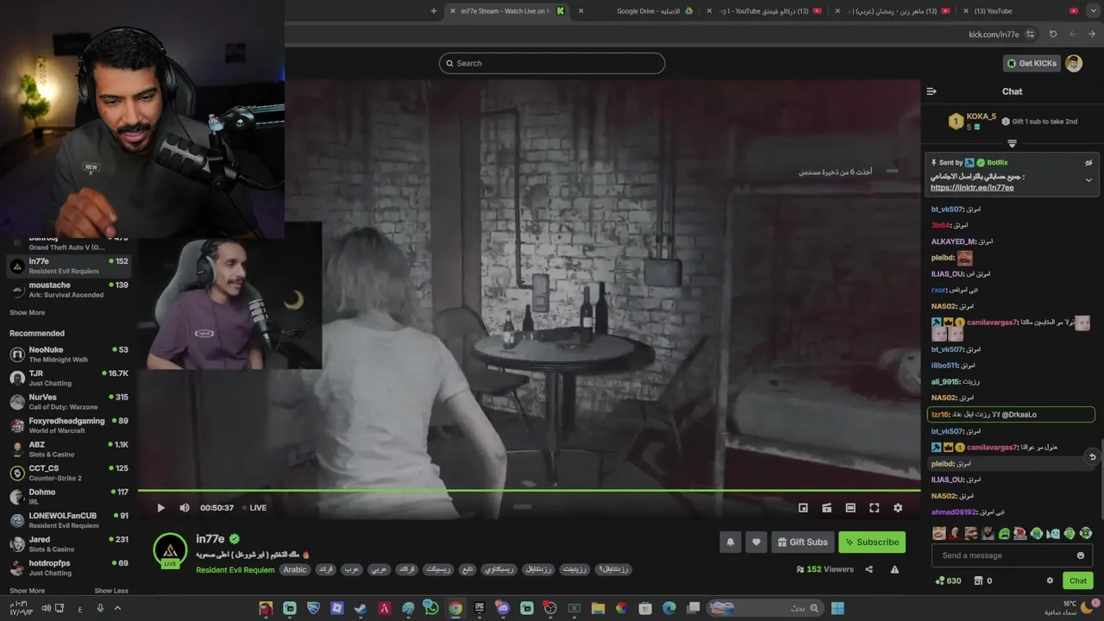Open WhatsApp from the taskbar
The width and height of the screenshot is (1104, 621).
(431, 608)
